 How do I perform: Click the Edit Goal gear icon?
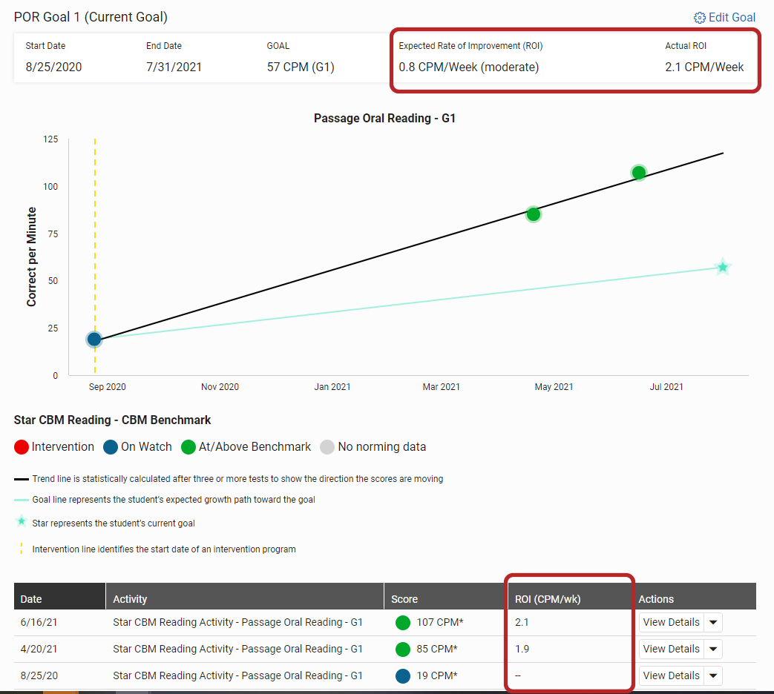(x=700, y=18)
